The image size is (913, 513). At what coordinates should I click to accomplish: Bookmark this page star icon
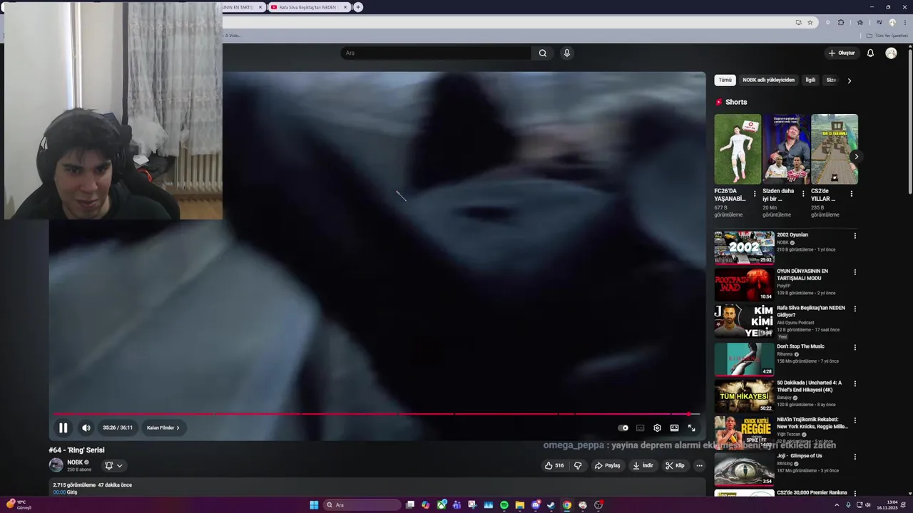click(x=810, y=22)
